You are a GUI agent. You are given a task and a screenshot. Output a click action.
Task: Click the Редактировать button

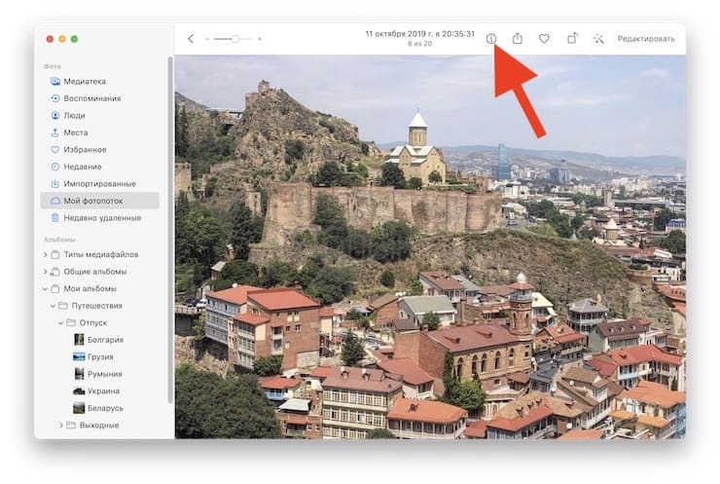[x=646, y=39]
